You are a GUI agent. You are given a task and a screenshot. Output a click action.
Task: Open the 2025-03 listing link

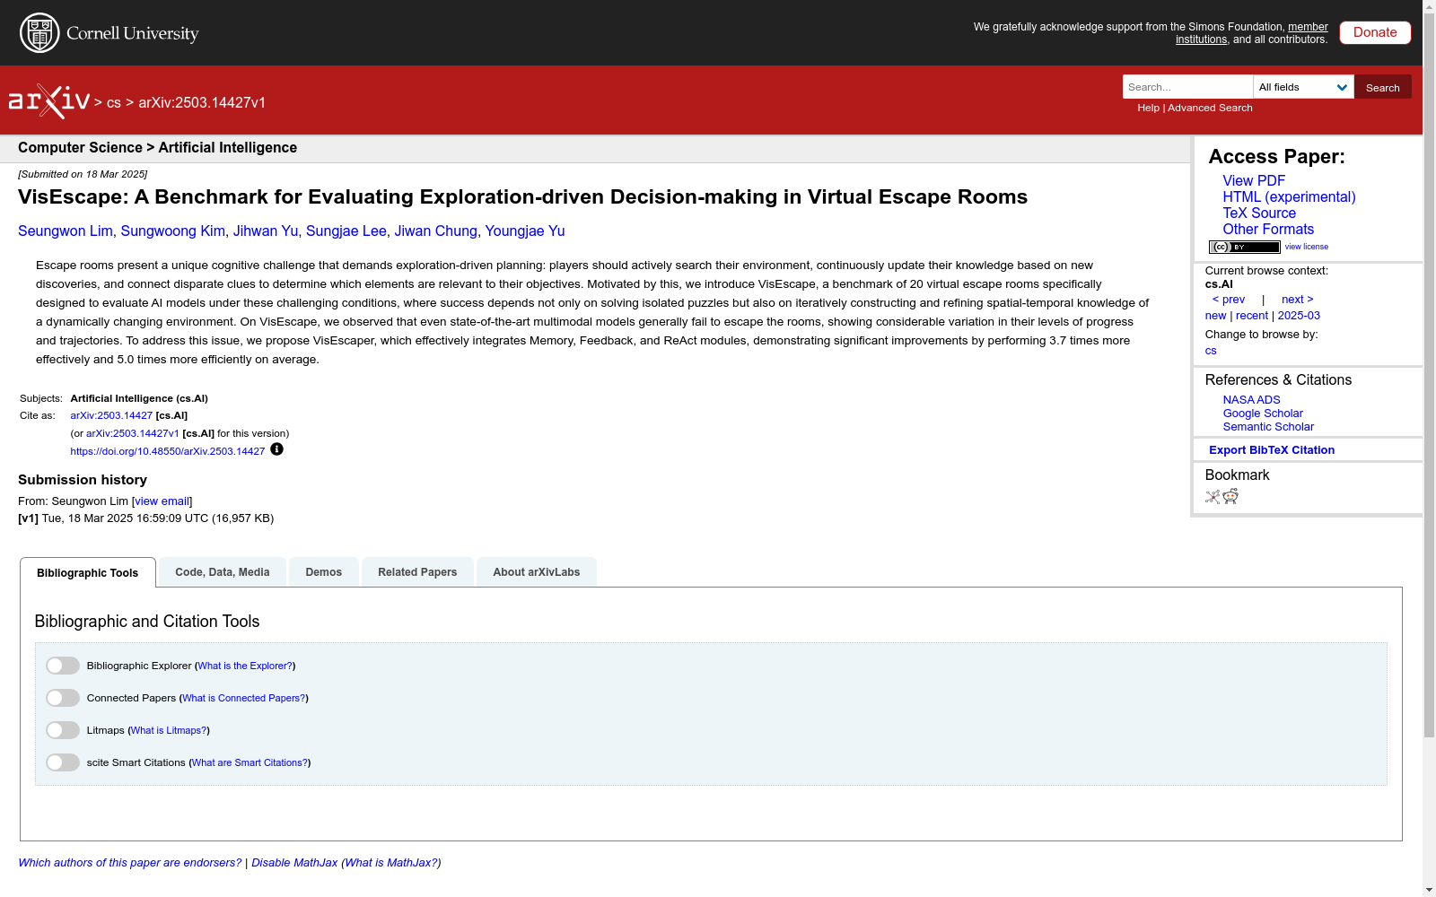pos(1299,316)
